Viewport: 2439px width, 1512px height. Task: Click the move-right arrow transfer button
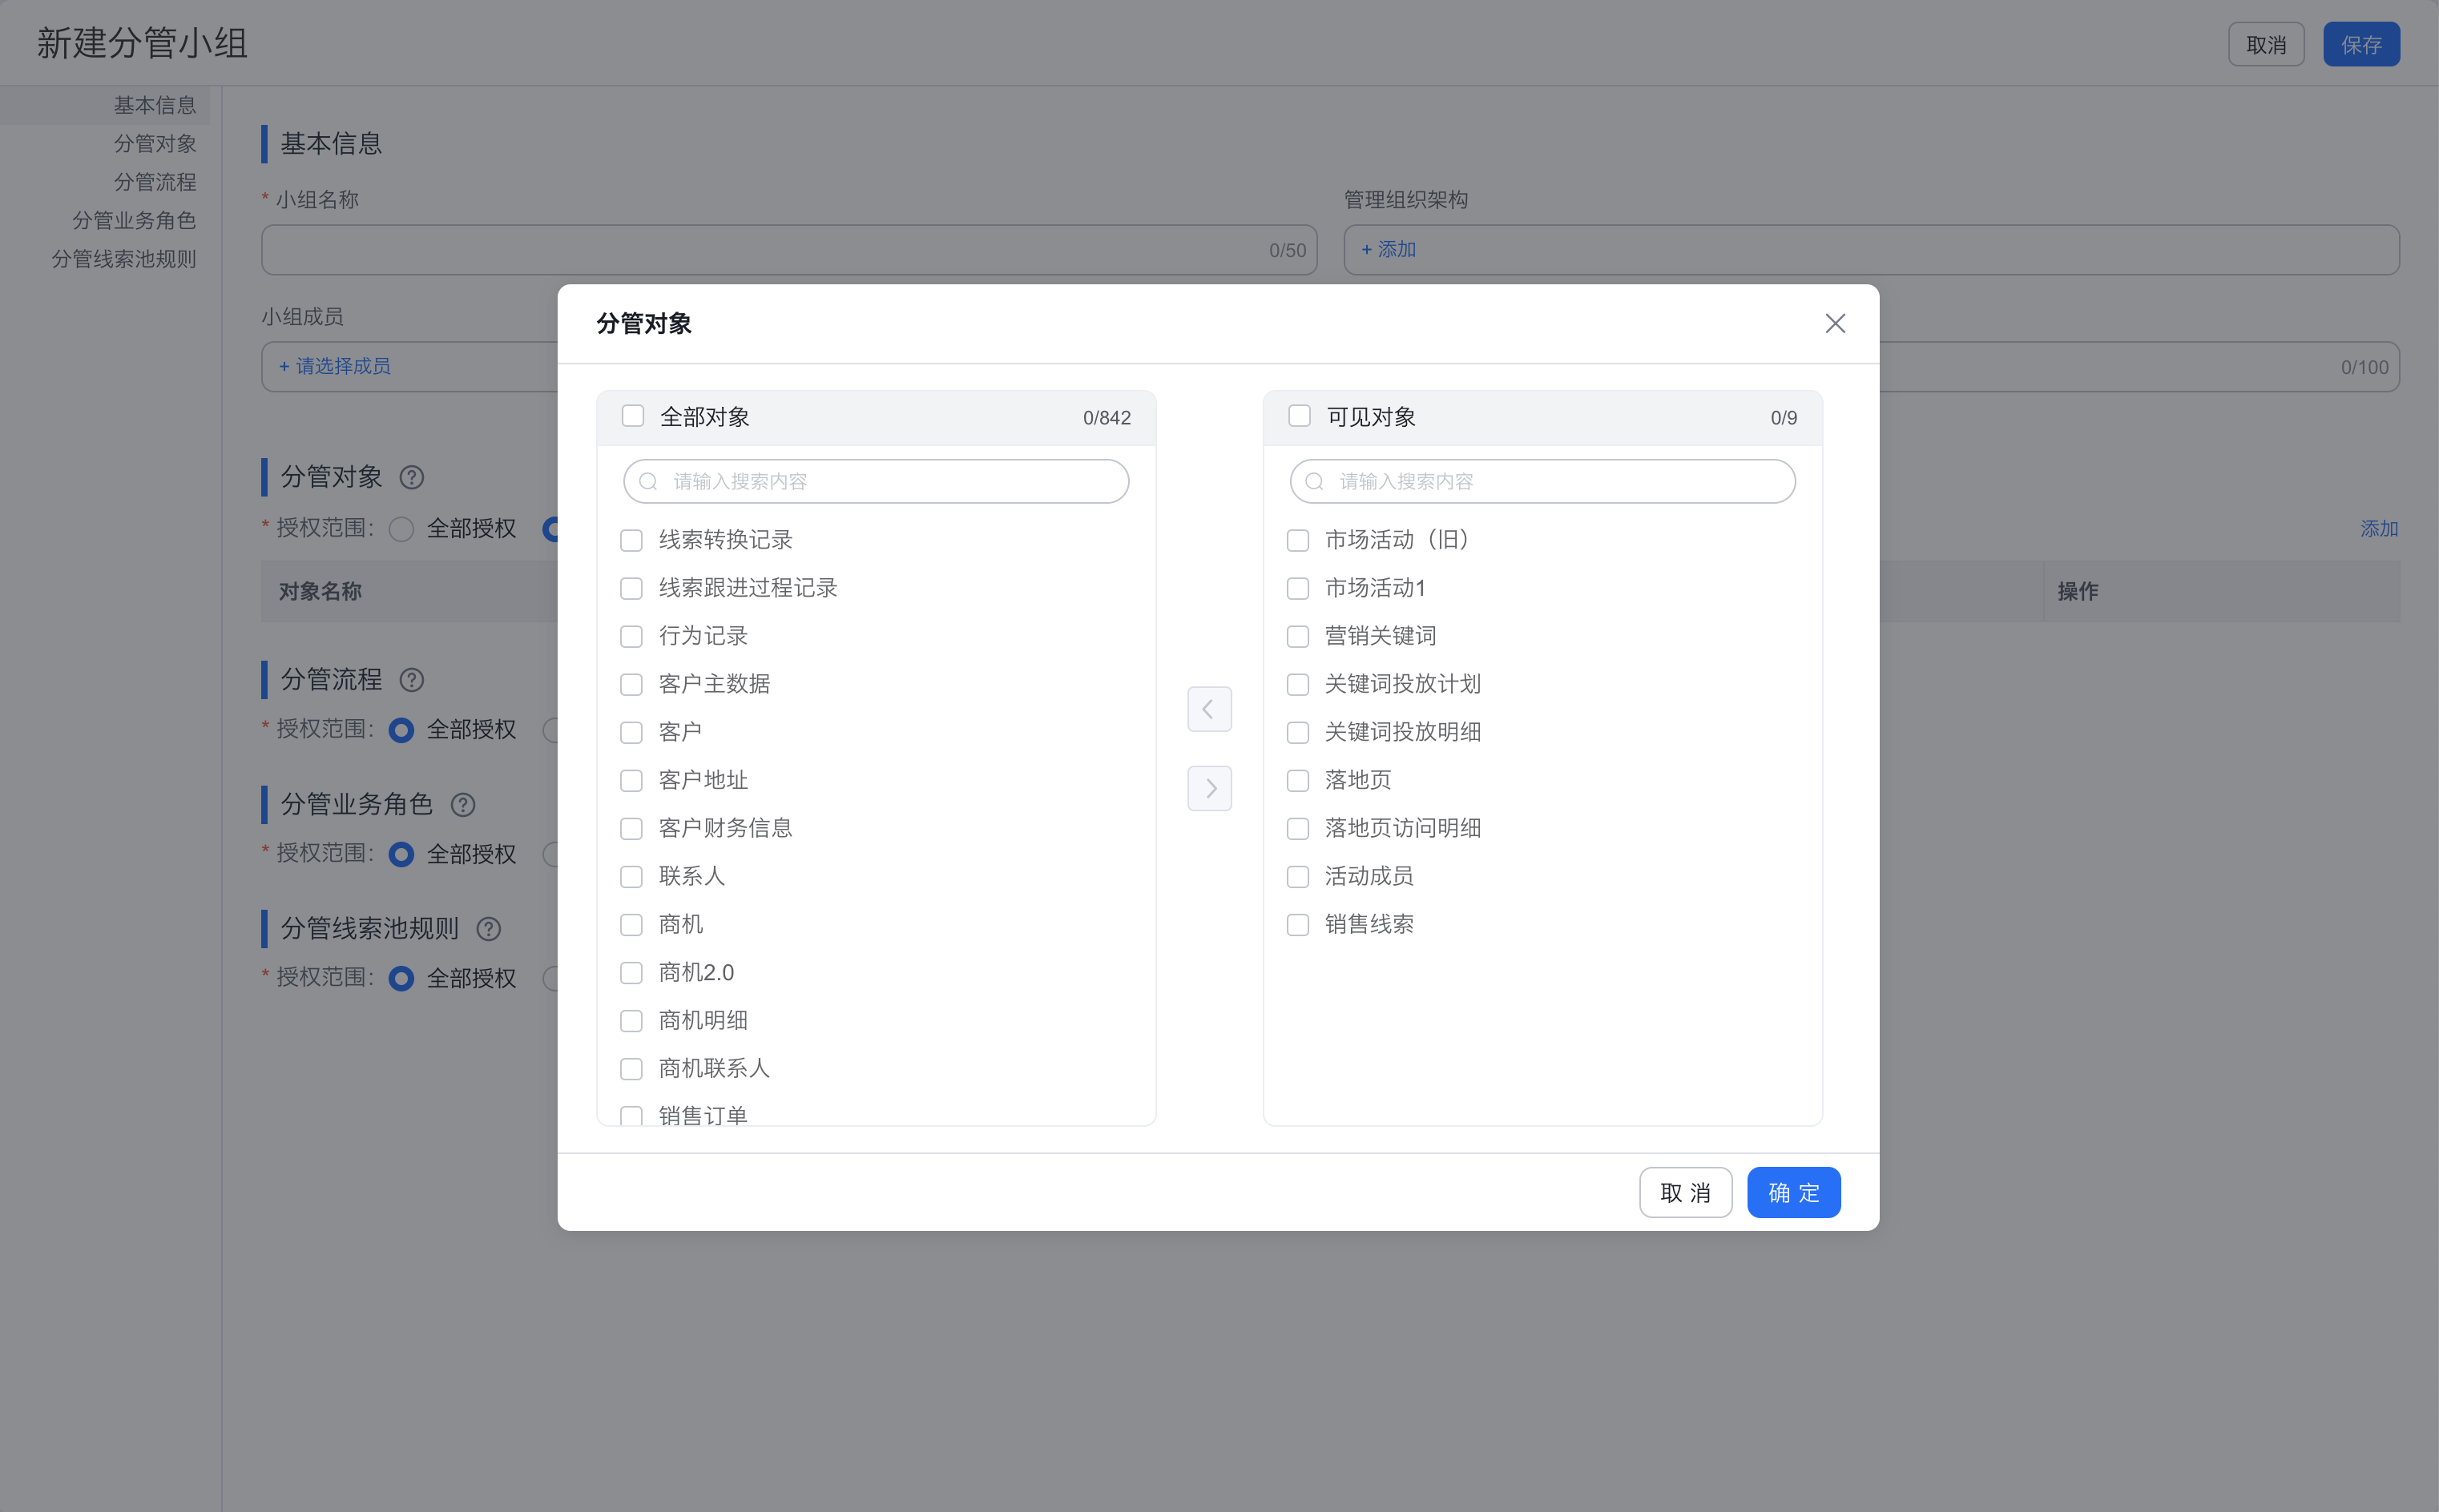[1208, 788]
